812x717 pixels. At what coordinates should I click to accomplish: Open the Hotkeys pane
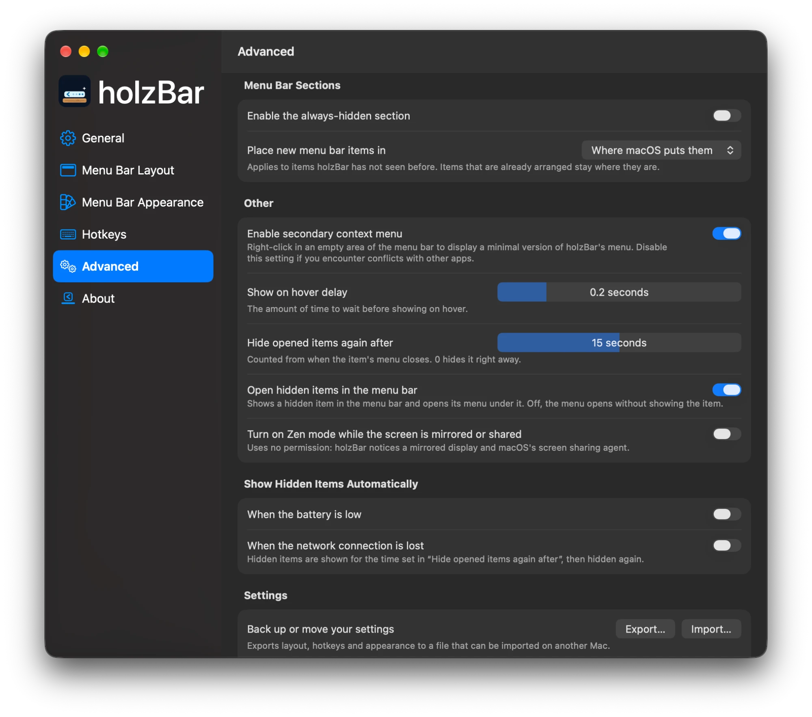[x=133, y=235]
